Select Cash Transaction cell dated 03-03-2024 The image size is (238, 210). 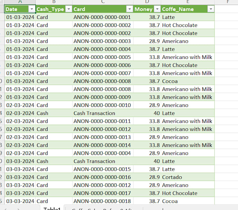(x=103, y=161)
